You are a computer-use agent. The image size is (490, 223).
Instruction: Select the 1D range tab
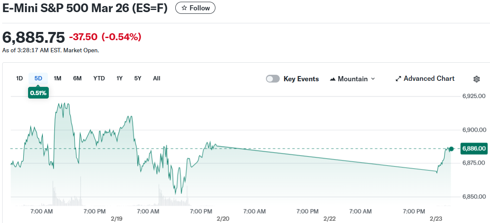tap(19, 78)
